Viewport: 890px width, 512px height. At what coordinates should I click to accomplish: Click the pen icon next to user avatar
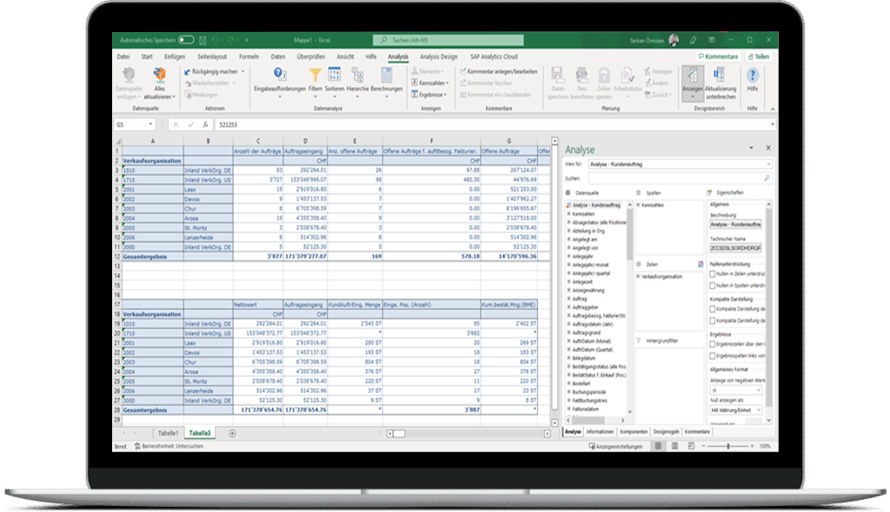[693, 40]
